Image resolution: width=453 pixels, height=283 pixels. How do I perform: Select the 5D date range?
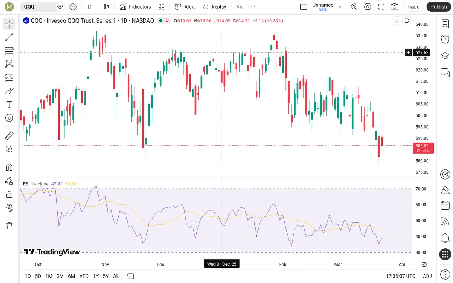click(x=38, y=276)
